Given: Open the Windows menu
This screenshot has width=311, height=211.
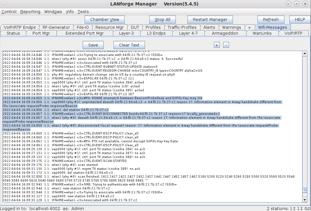Looking at the screenshot, I should tap(53, 12).
